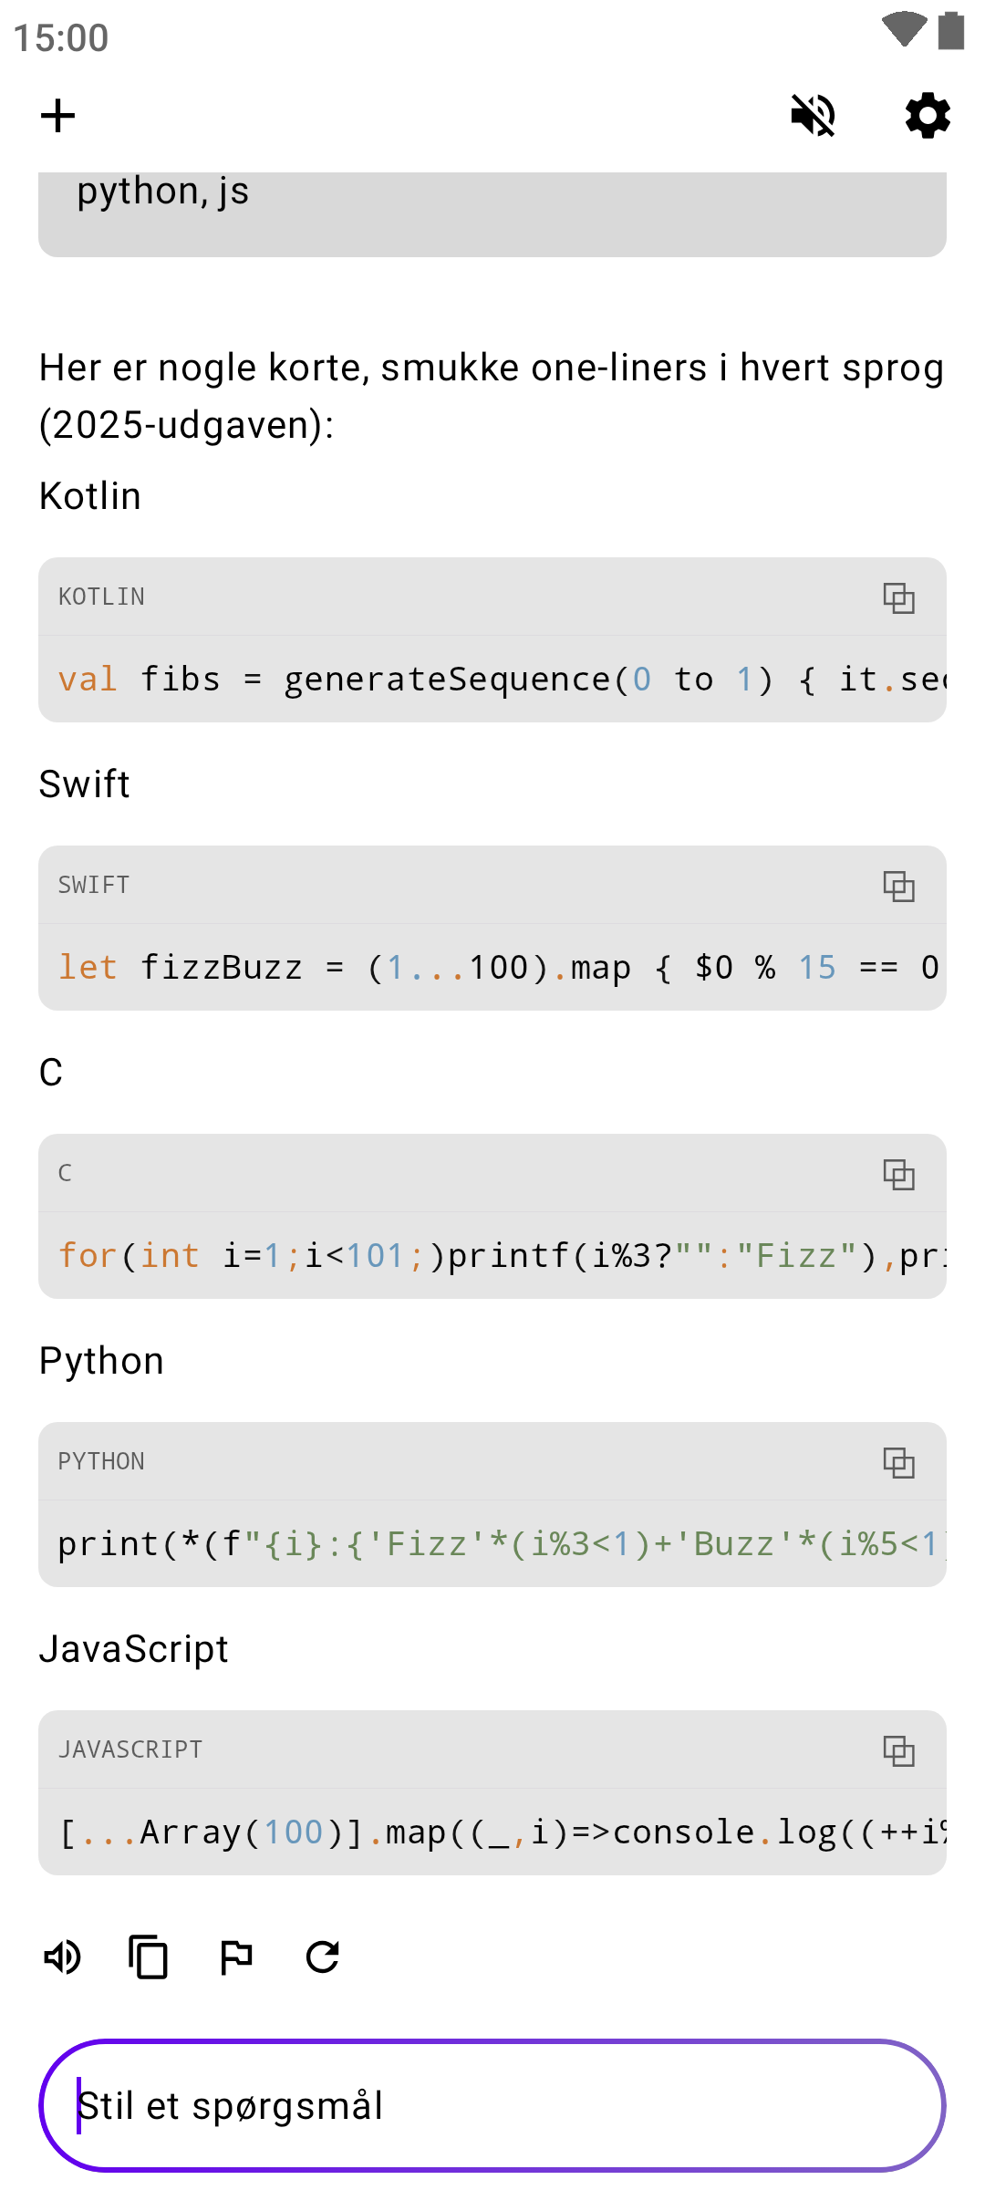Viewport: 985px width, 2211px height.
Task: Copy the Swift code snippet
Action: [x=898, y=887]
